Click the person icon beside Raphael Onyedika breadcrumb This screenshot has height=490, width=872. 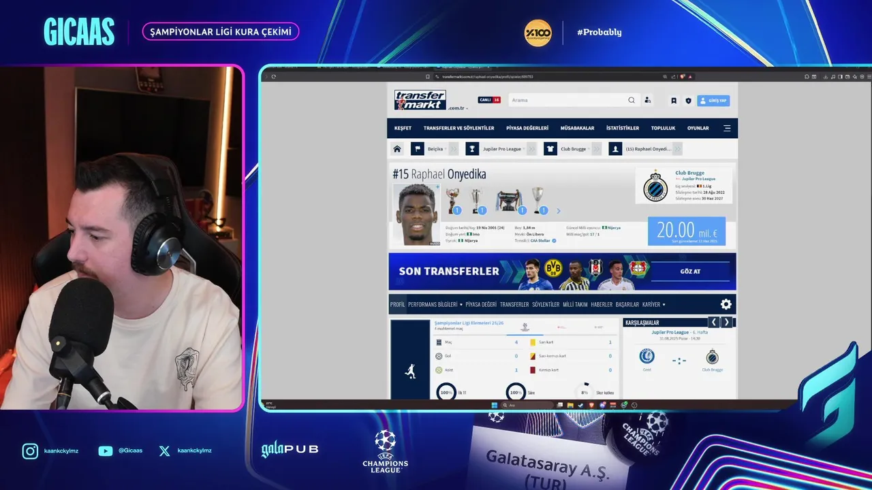pos(615,149)
